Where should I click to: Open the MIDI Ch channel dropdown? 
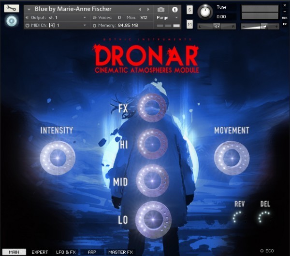pos(56,25)
